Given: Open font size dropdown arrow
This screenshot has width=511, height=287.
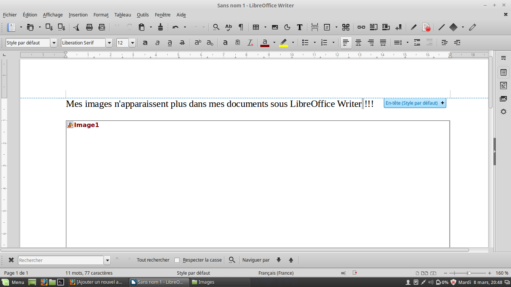Looking at the screenshot, I should (132, 43).
